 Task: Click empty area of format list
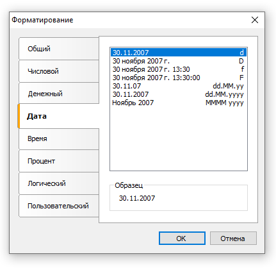tap(179, 139)
